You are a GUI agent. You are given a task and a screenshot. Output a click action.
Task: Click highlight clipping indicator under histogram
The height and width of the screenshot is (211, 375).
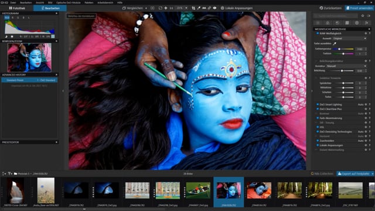tap(12, 36)
